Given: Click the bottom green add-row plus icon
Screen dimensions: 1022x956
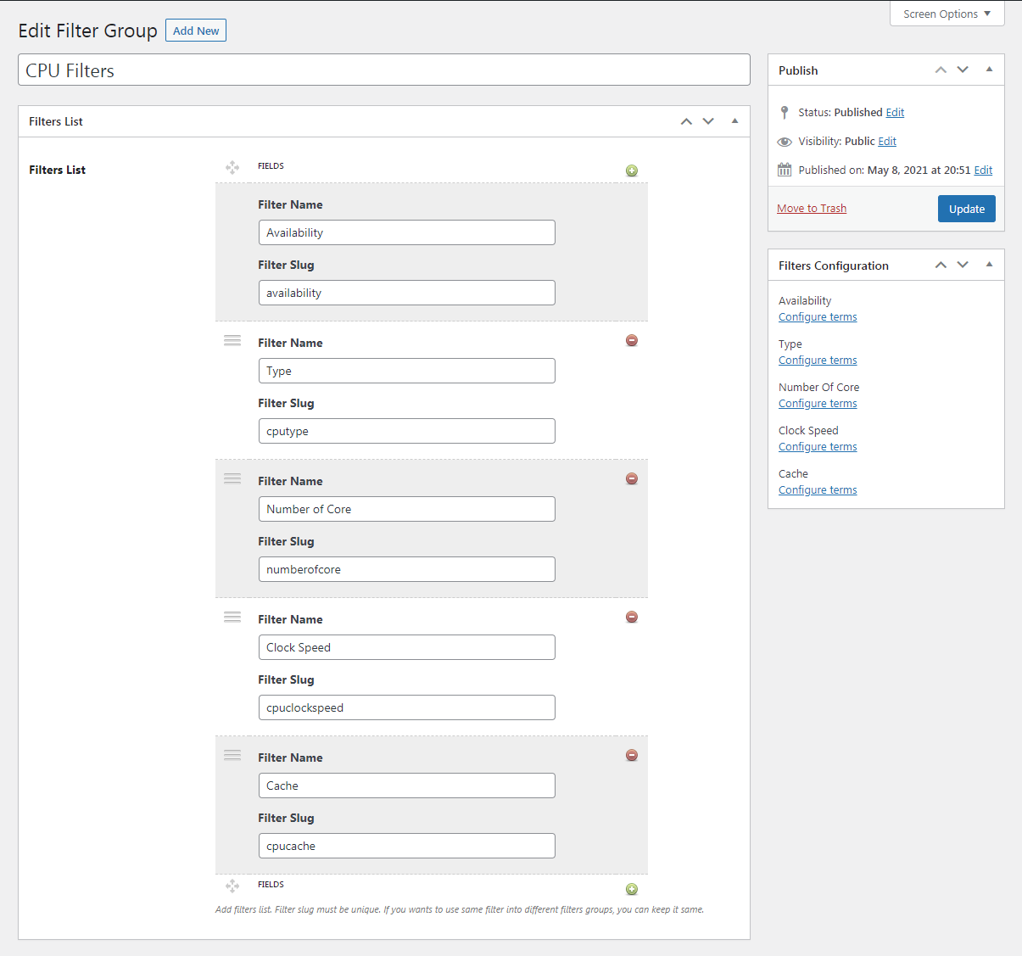Looking at the screenshot, I should pyautogui.click(x=632, y=889).
